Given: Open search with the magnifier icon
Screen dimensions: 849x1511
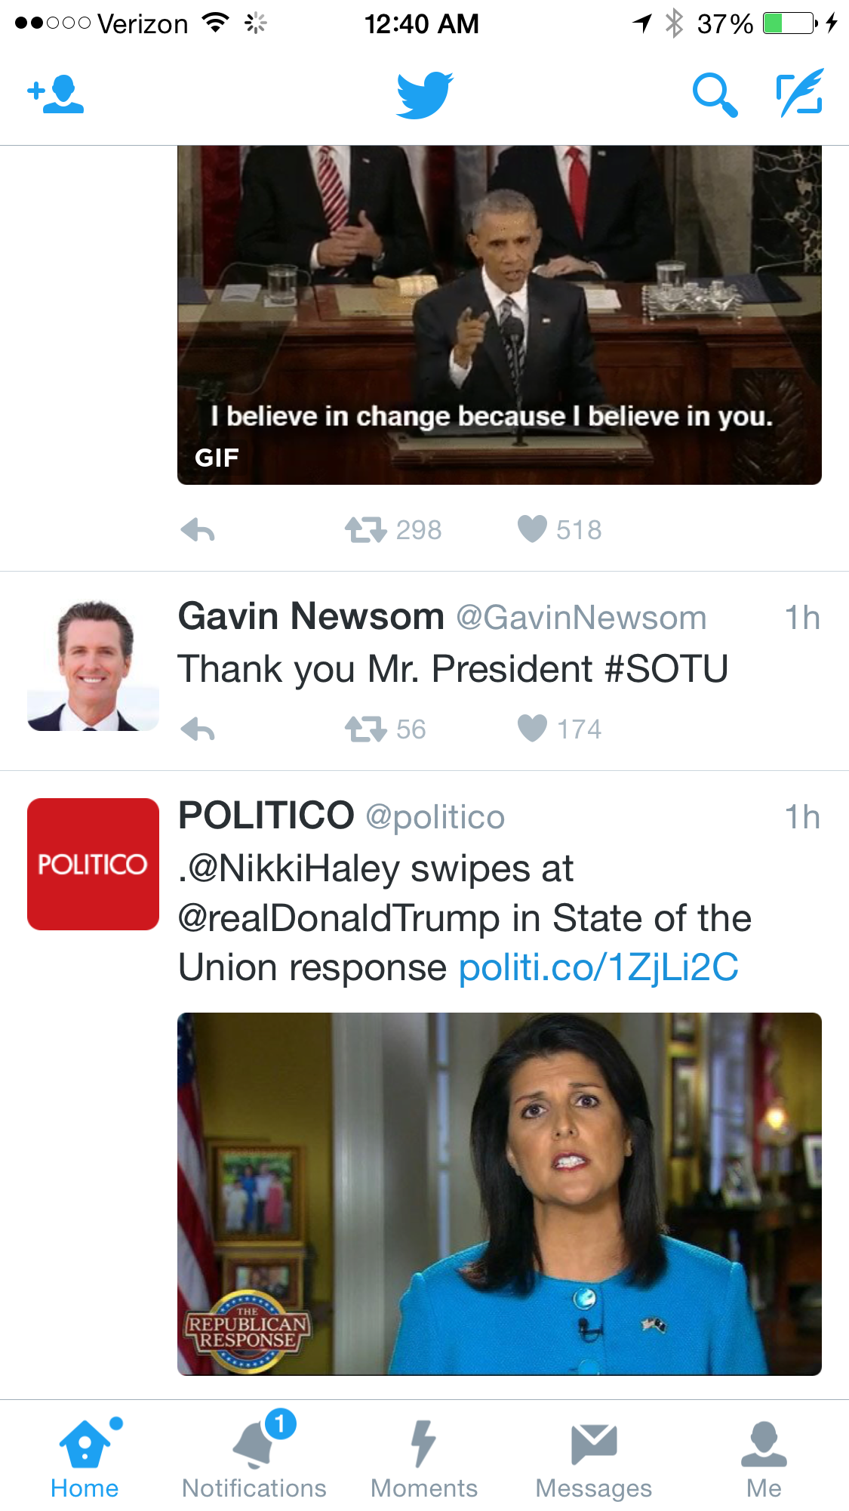Looking at the screenshot, I should 713,95.
